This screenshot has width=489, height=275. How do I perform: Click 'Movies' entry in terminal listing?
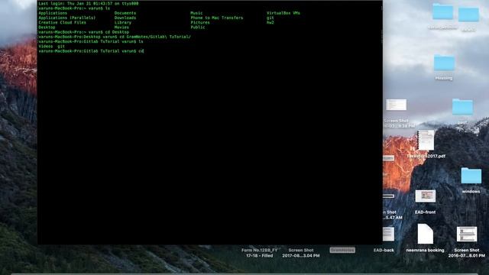121,27
